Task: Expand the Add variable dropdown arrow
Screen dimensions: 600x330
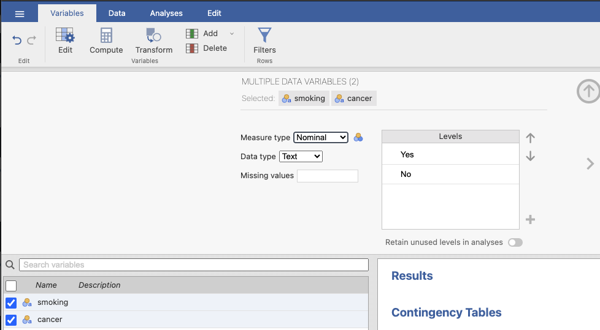Action: pyautogui.click(x=232, y=34)
